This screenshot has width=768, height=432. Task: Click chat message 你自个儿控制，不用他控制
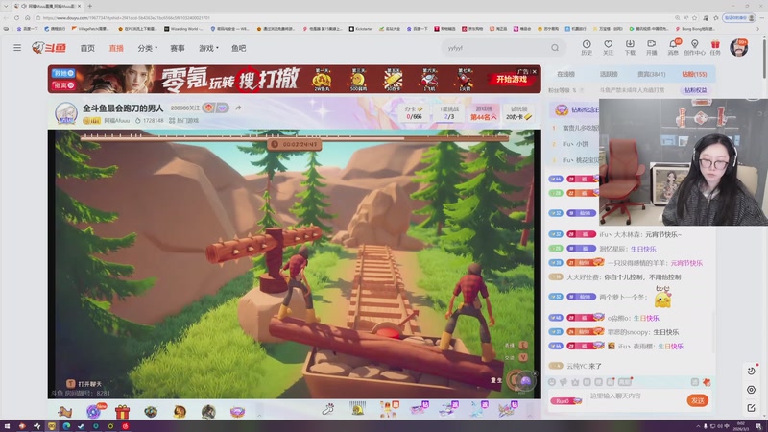coord(642,276)
